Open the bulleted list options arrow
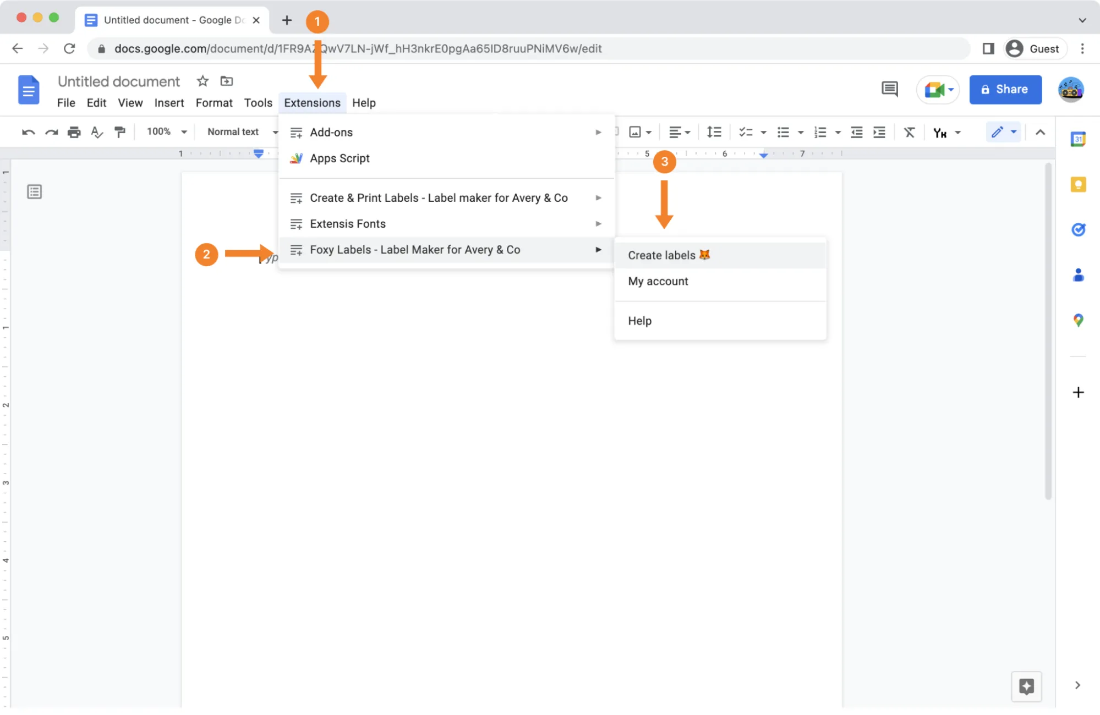 [801, 133]
